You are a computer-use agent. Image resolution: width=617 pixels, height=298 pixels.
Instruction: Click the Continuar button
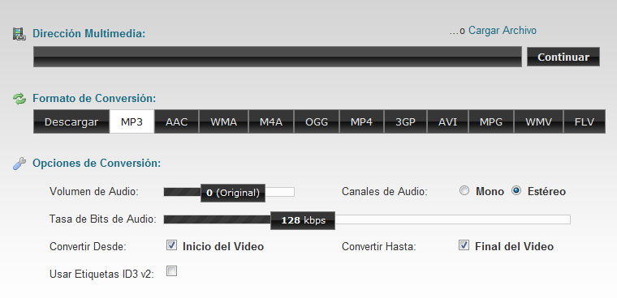click(x=563, y=57)
